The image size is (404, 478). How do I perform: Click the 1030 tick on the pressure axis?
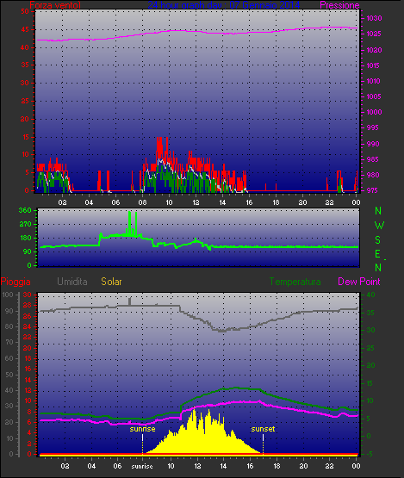pos(374,18)
